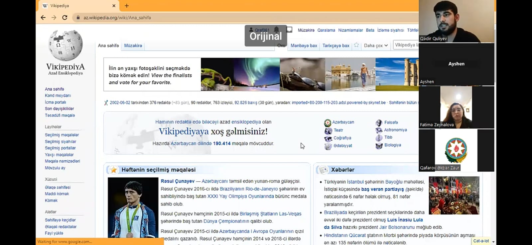532x245 pixels.
Task: Click Maddi kömək donation link
Action: (57, 194)
